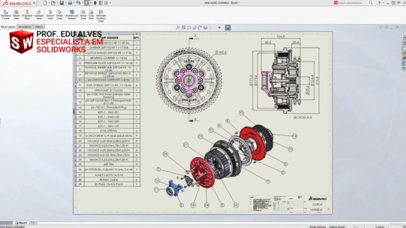Open the Save dropdown arrow
The image size is (406, 228).
coord(65,3)
